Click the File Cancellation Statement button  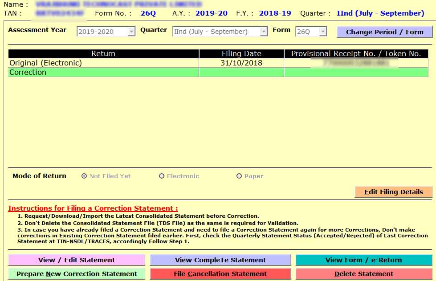(x=220, y=274)
